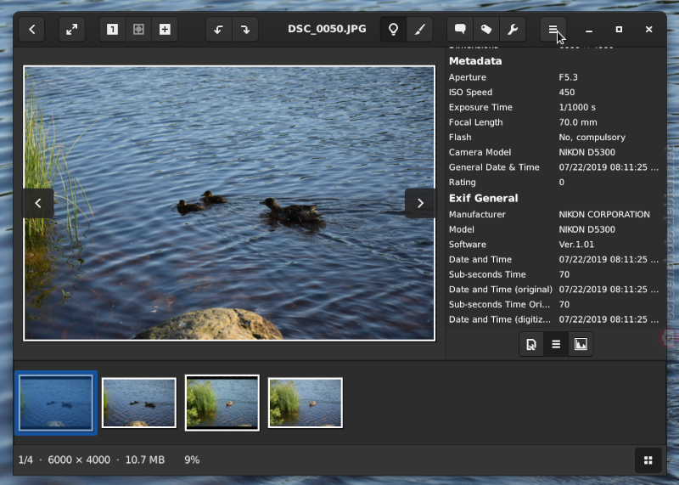
Task: Toggle thumbnail grid in status bar
Action: (x=648, y=460)
